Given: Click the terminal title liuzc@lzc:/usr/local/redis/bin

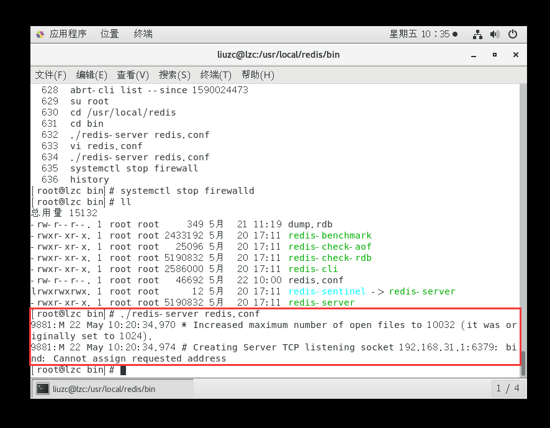Looking at the screenshot, I should click(x=279, y=55).
